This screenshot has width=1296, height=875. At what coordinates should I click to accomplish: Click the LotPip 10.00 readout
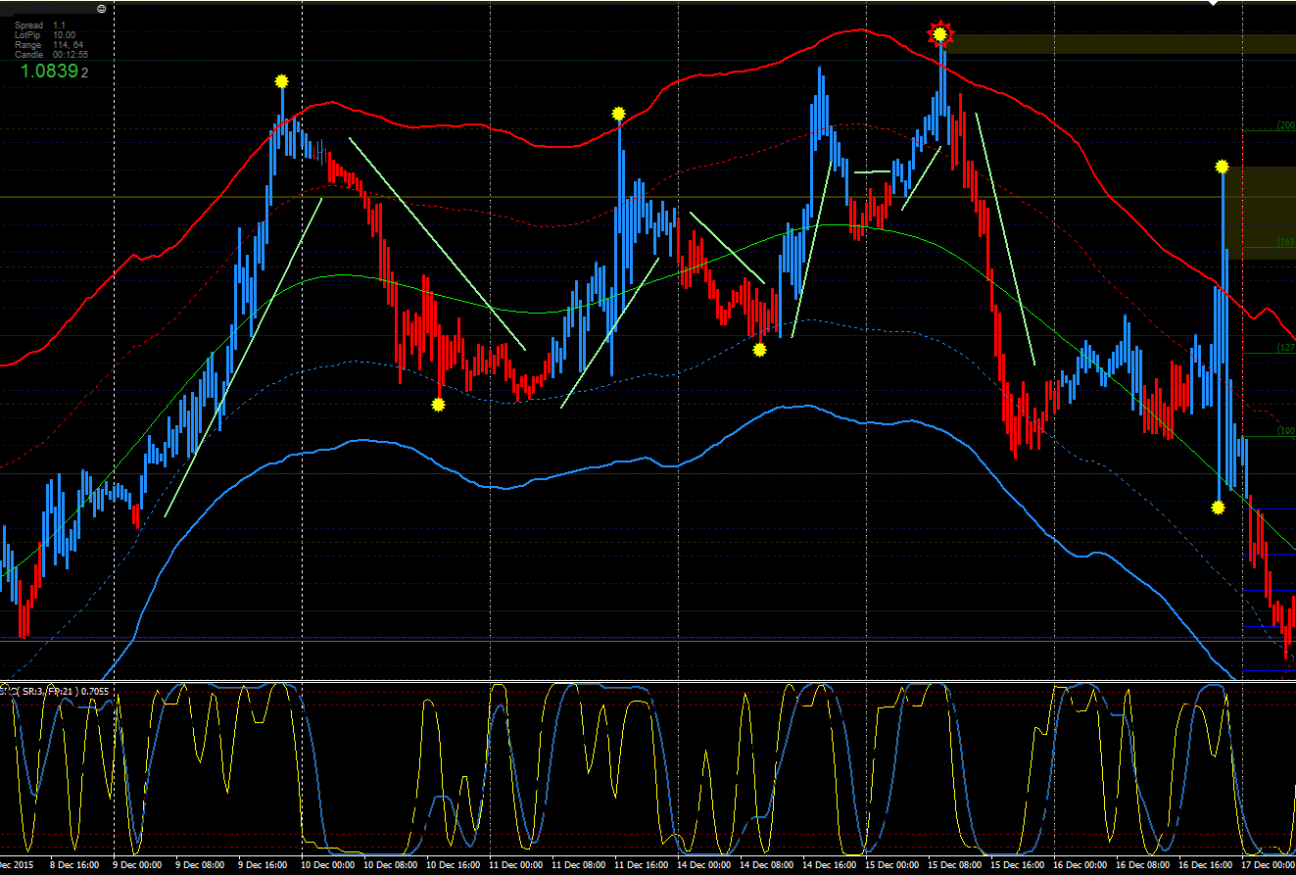pos(43,35)
